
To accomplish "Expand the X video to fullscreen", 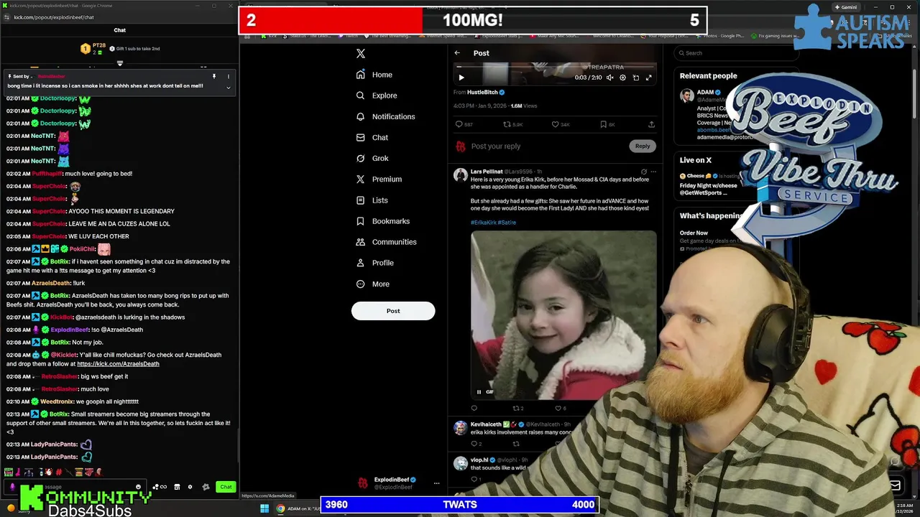I will point(648,78).
